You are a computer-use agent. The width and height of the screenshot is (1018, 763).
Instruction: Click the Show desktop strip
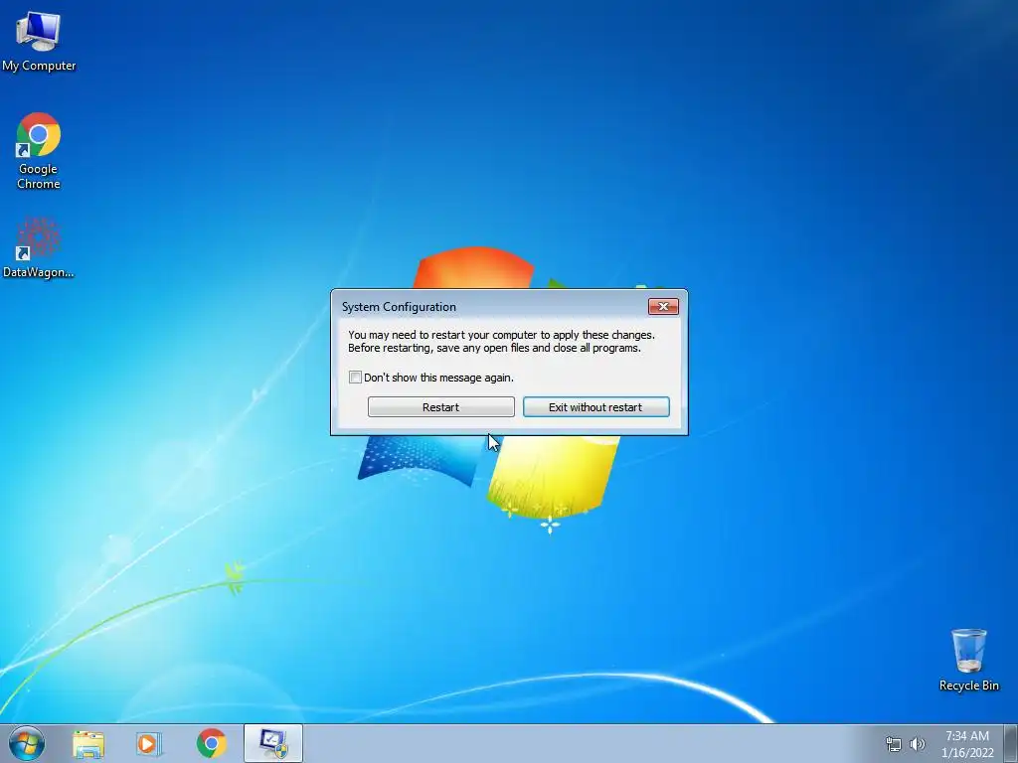click(1011, 743)
